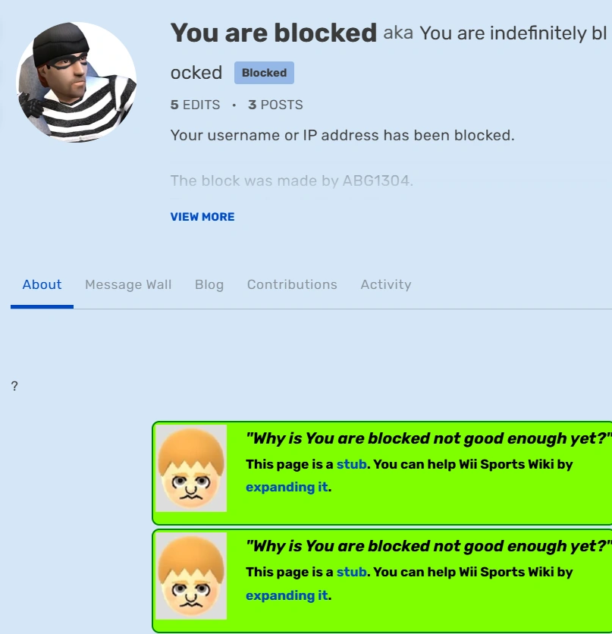Screen dimensions: 612x634
Task: Click the You are blocked username heading
Action: coord(273,33)
